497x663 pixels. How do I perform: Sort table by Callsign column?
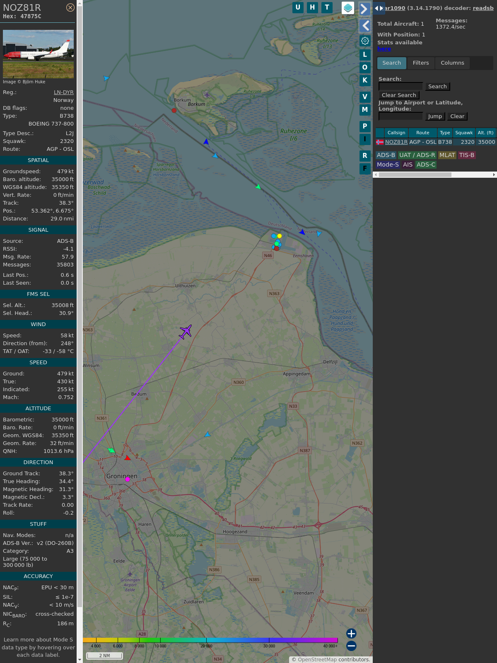click(x=396, y=133)
